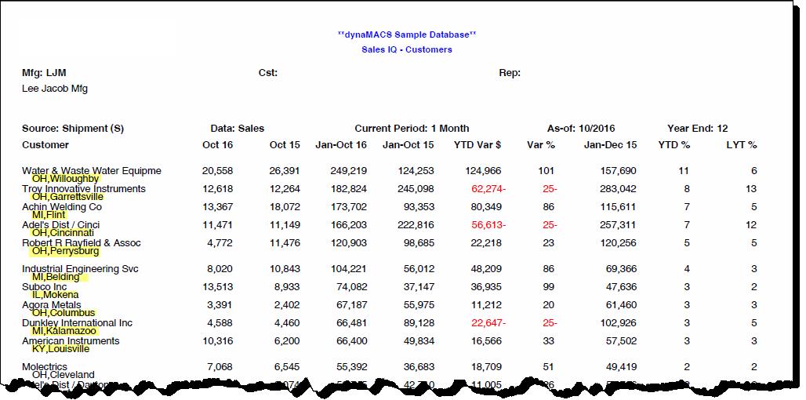Click the Rep: field label
806x400 pixels.
coord(510,73)
